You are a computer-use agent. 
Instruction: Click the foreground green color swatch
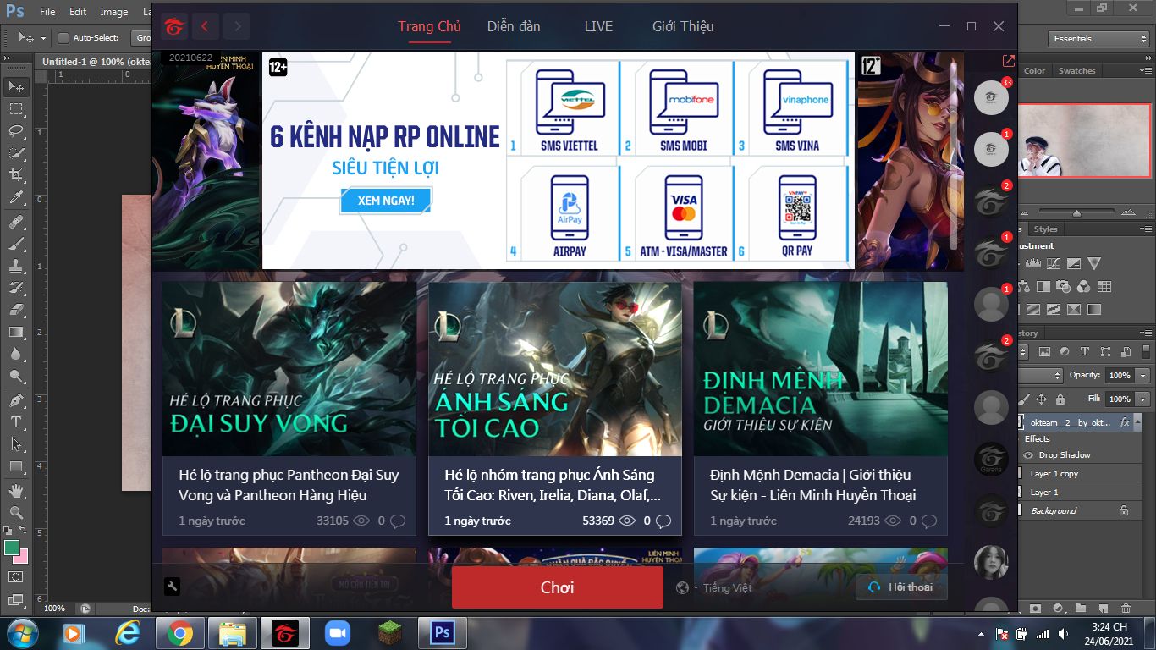click(x=11, y=548)
